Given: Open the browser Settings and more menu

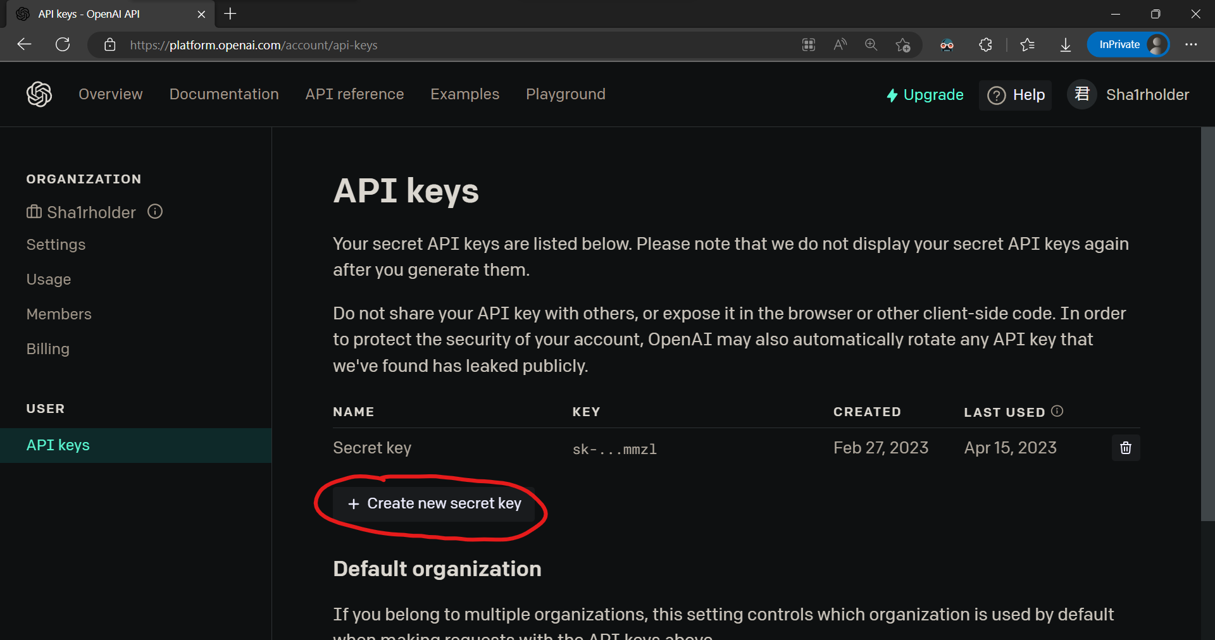Looking at the screenshot, I should pos(1191,44).
